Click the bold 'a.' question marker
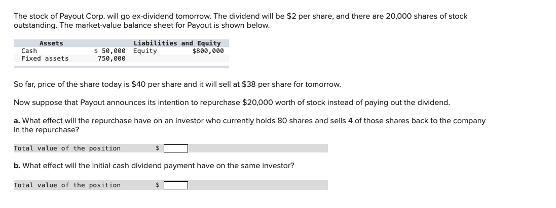 [x=17, y=121]
